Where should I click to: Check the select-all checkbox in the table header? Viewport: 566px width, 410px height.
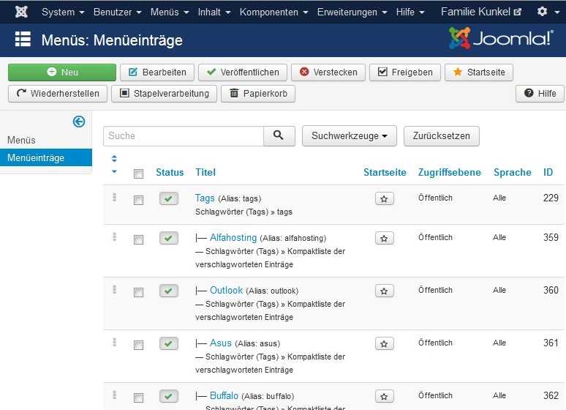pyautogui.click(x=138, y=174)
